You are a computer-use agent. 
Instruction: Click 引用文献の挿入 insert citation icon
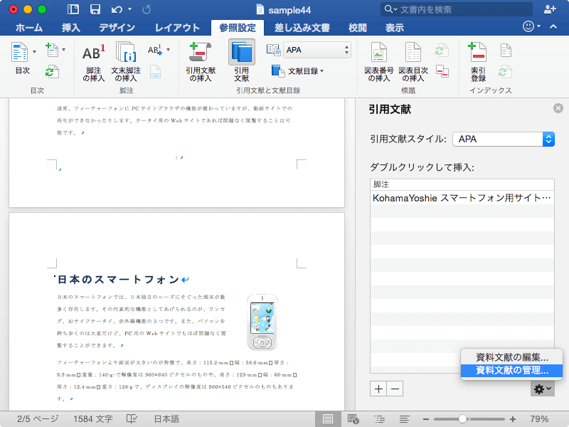point(201,63)
